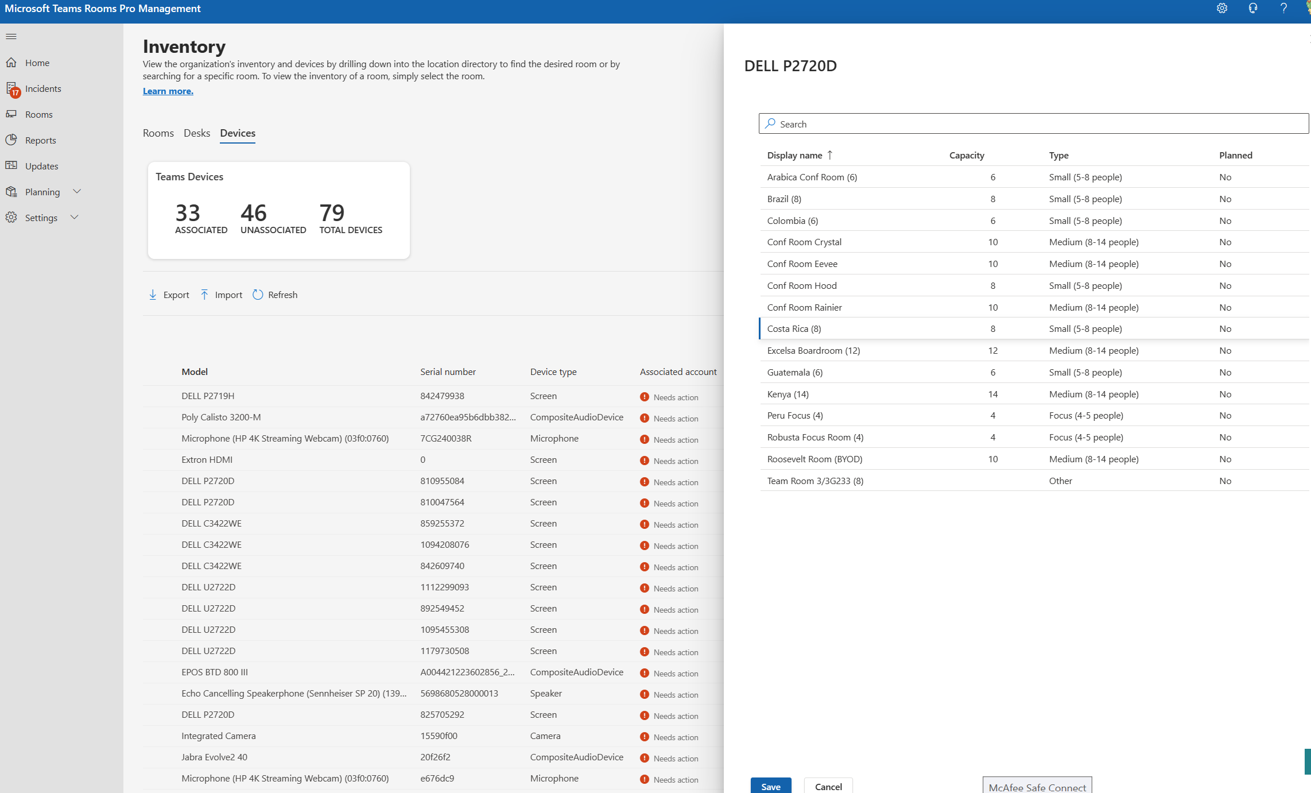The width and height of the screenshot is (1311, 793).
Task: Open the Learn more link
Action: click(168, 91)
